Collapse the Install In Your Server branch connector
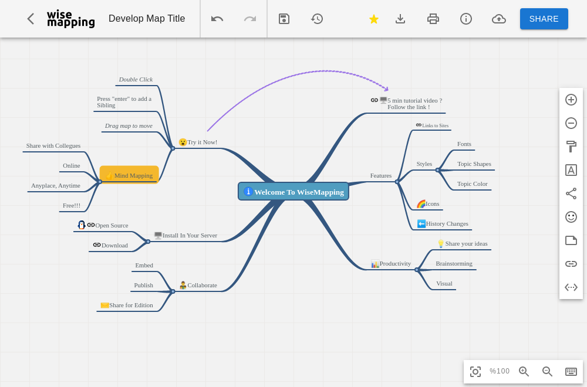The height and width of the screenshot is (387, 587). click(x=149, y=242)
